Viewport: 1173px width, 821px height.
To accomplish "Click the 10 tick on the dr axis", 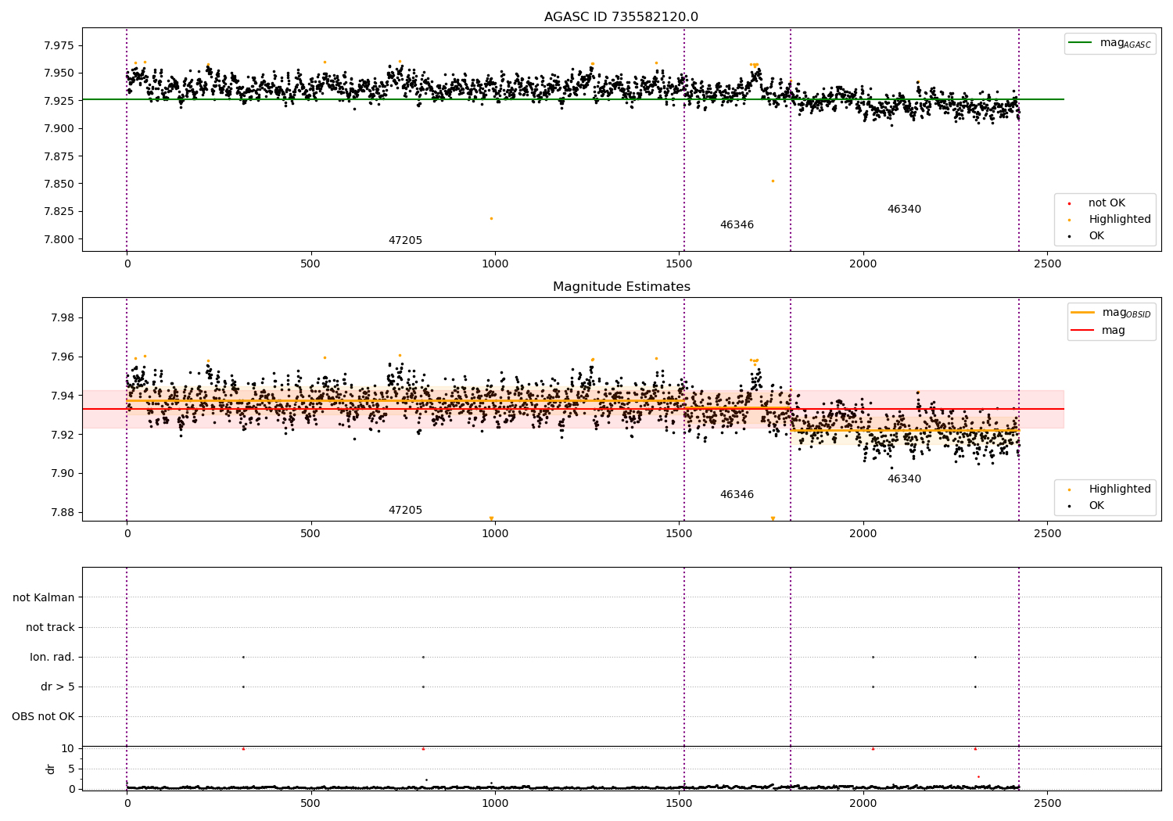I will pos(67,749).
